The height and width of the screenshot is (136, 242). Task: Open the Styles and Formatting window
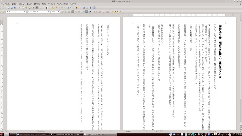[x=3, y=12]
